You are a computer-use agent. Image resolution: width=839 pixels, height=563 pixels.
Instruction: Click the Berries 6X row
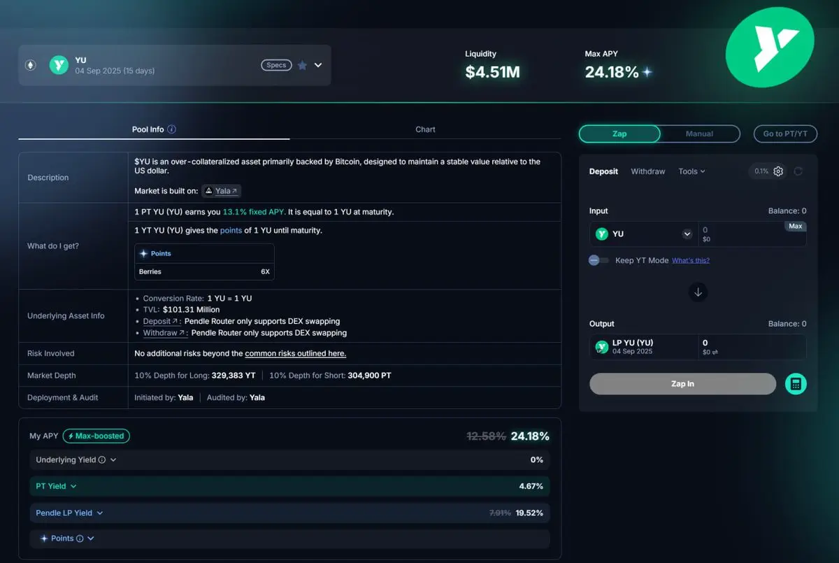click(x=204, y=271)
